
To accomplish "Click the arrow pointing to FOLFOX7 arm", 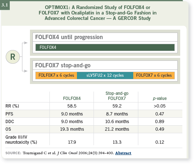I will pos(25,71).
